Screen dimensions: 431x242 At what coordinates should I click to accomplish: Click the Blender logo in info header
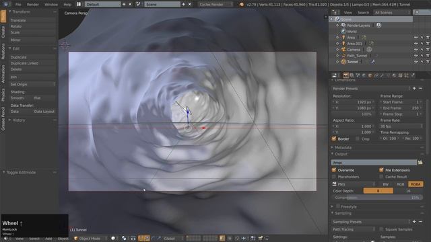click(x=241, y=5)
